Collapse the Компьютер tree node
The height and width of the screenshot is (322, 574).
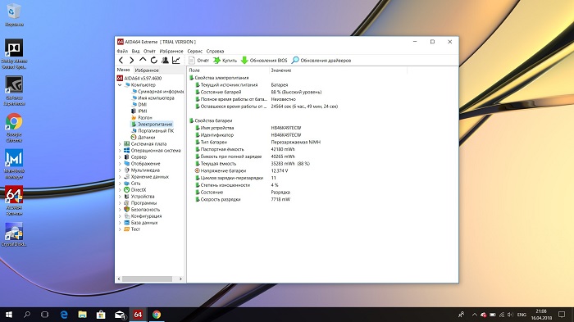(120, 85)
